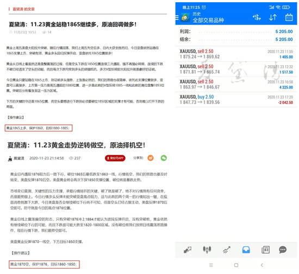
Task: Tap the Android recents menu button
Action: [211, 265]
